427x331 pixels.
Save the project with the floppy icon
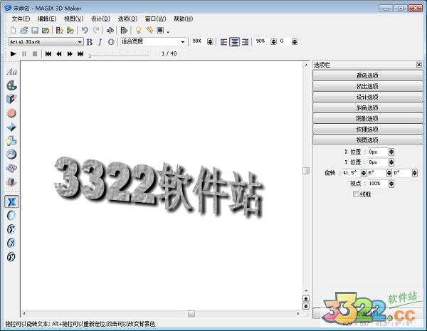click(35, 30)
